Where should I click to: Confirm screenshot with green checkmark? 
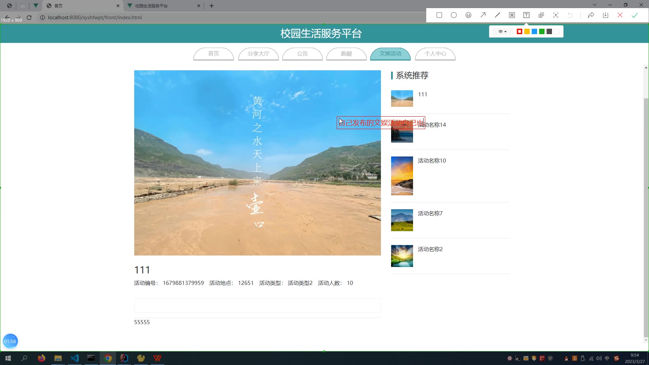point(634,15)
